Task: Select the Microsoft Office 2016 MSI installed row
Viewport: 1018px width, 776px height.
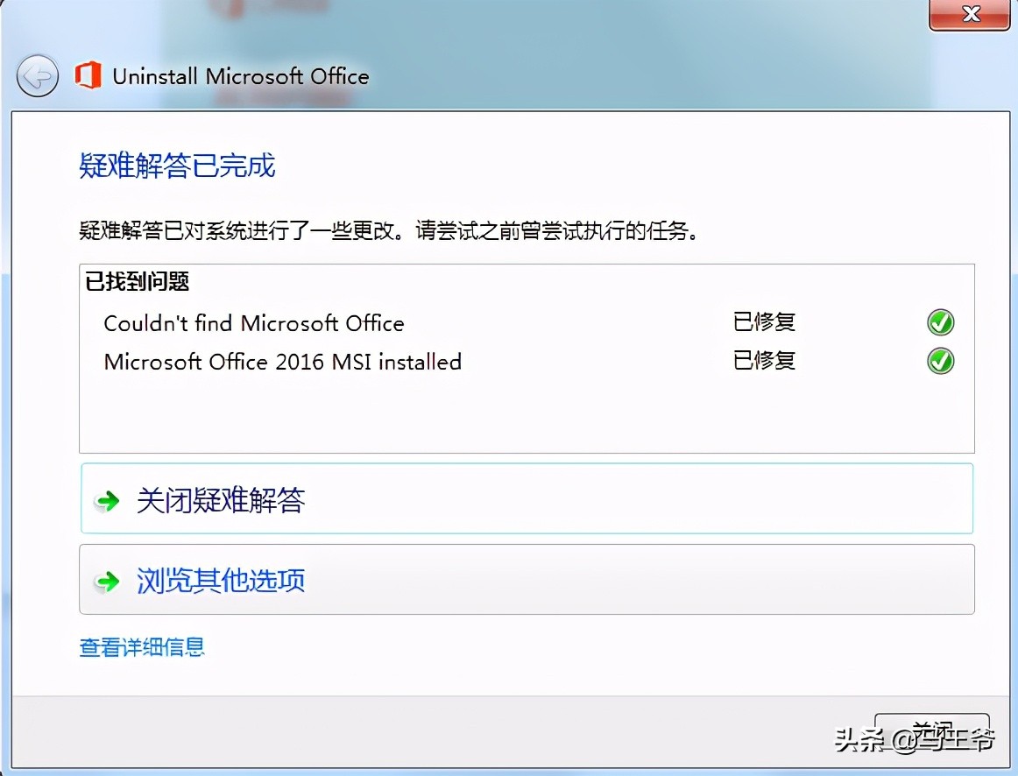Action: pos(527,361)
